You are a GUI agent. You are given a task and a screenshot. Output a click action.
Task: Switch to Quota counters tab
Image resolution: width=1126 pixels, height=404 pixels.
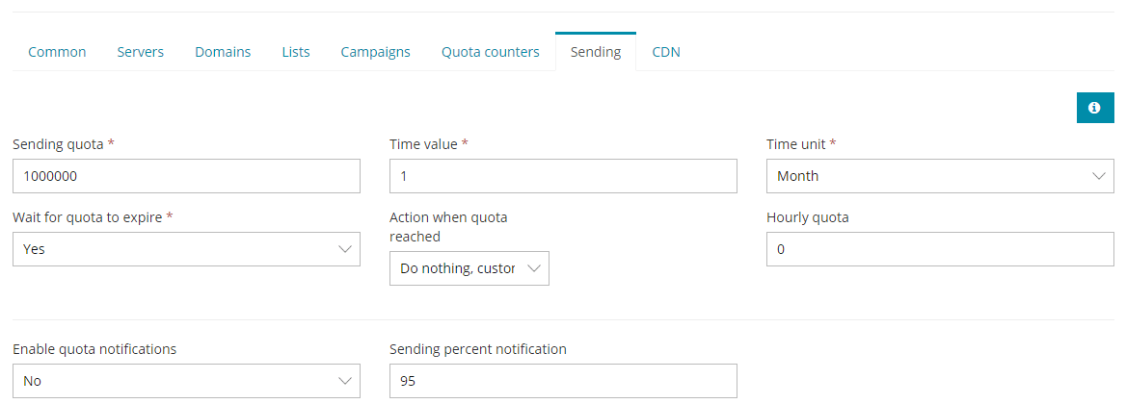coord(491,52)
